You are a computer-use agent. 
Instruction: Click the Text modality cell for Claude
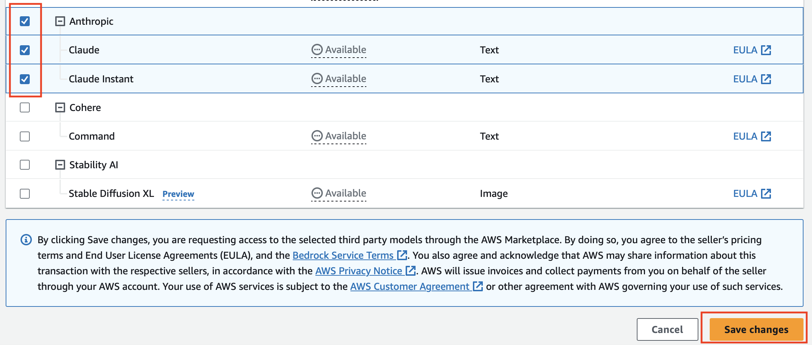pyautogui.click(x=489, y=50)
